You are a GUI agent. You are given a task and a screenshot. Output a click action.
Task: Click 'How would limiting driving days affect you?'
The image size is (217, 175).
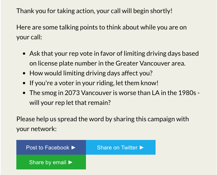pos(91,73)
